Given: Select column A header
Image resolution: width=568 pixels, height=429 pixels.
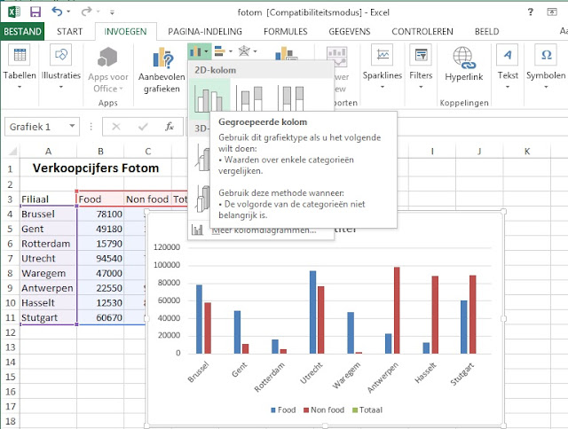Looking at the screenshot, I should tap(48, 152).
